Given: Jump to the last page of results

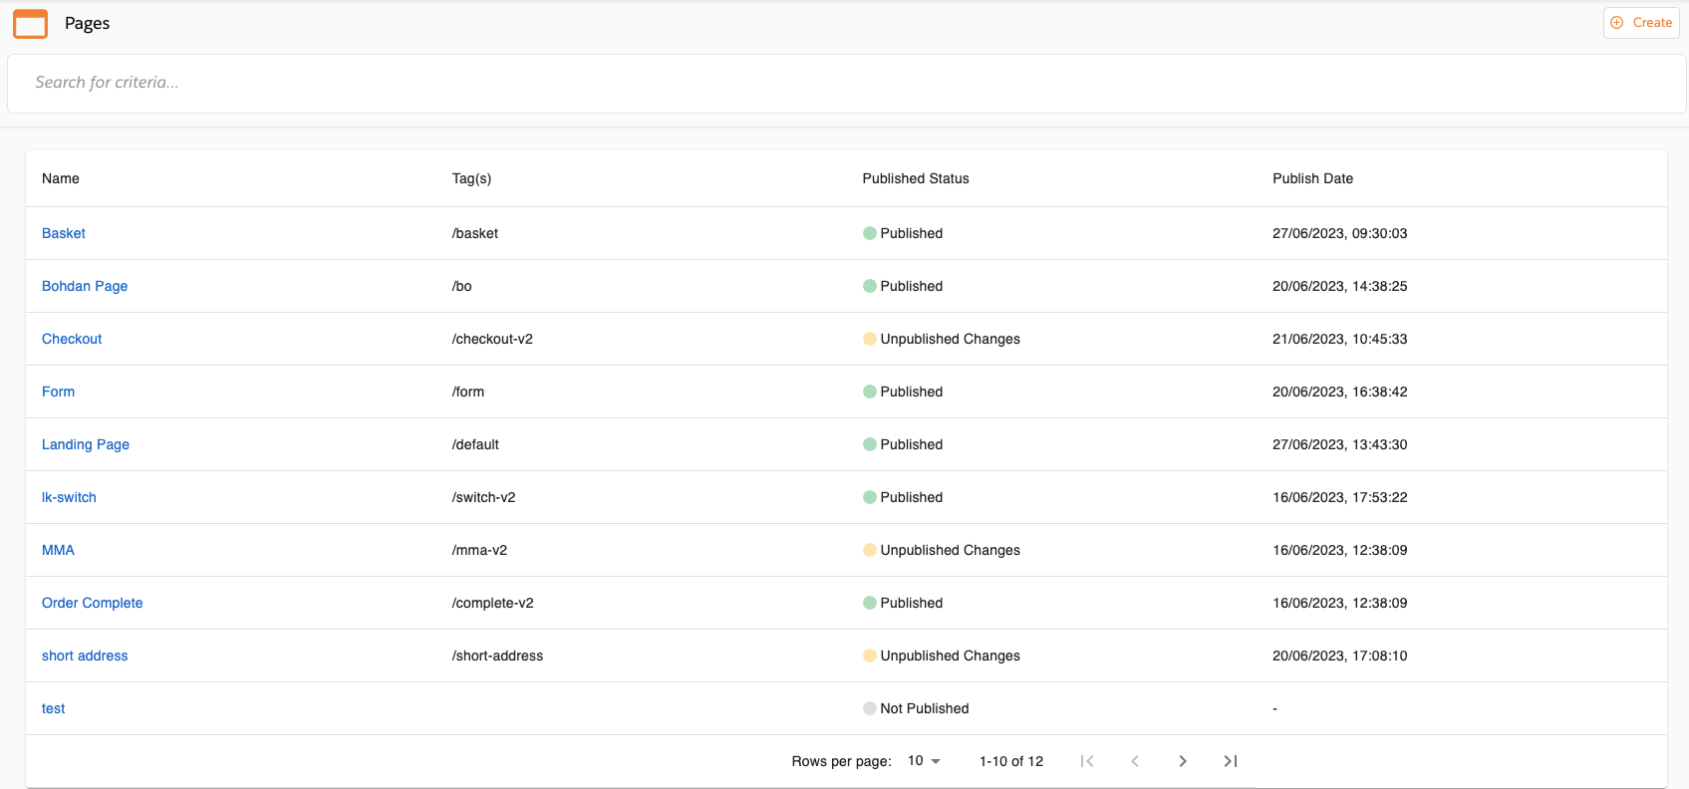Looking at the screenshot, I should 1231,761.
